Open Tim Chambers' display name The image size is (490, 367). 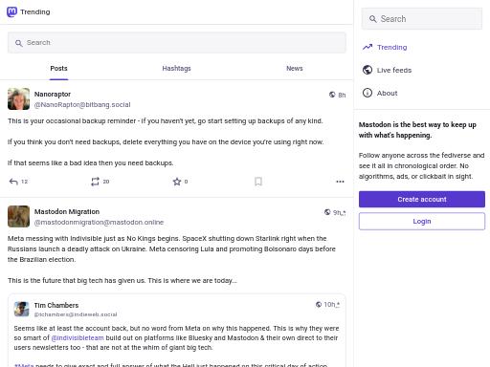click(56, 305)
